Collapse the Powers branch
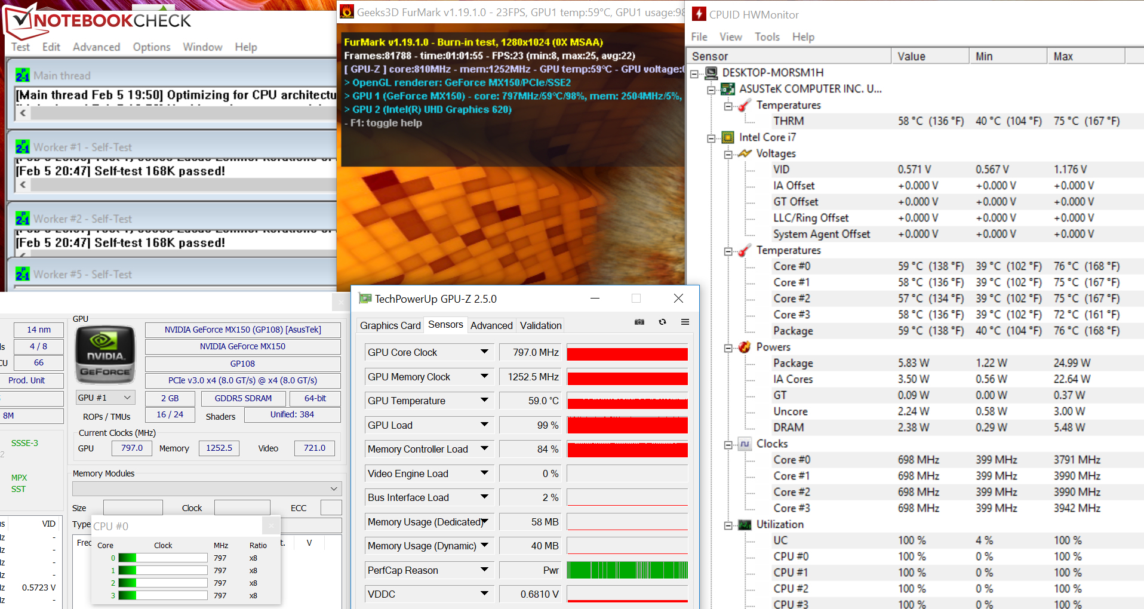The width and height of the screenshot is (1144, 609). pos(728,347)
